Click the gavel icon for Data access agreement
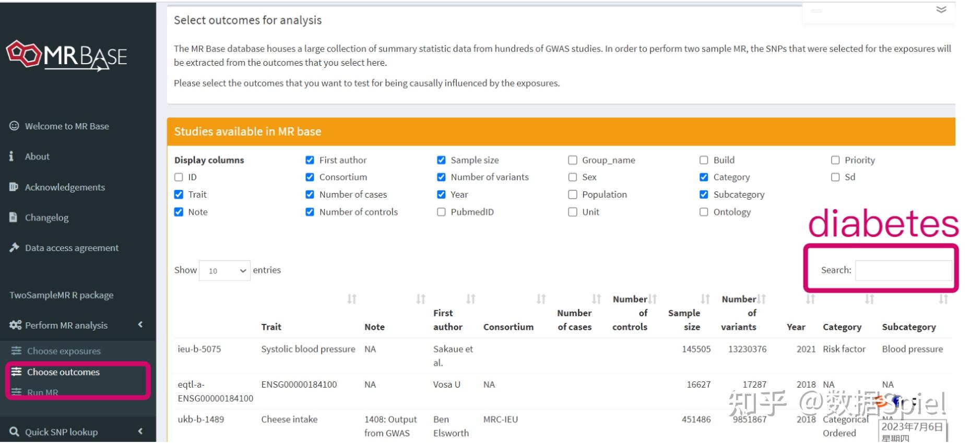The height and width of the screenshot is (446, 971). pyautogui.click(x=14, y=247)
